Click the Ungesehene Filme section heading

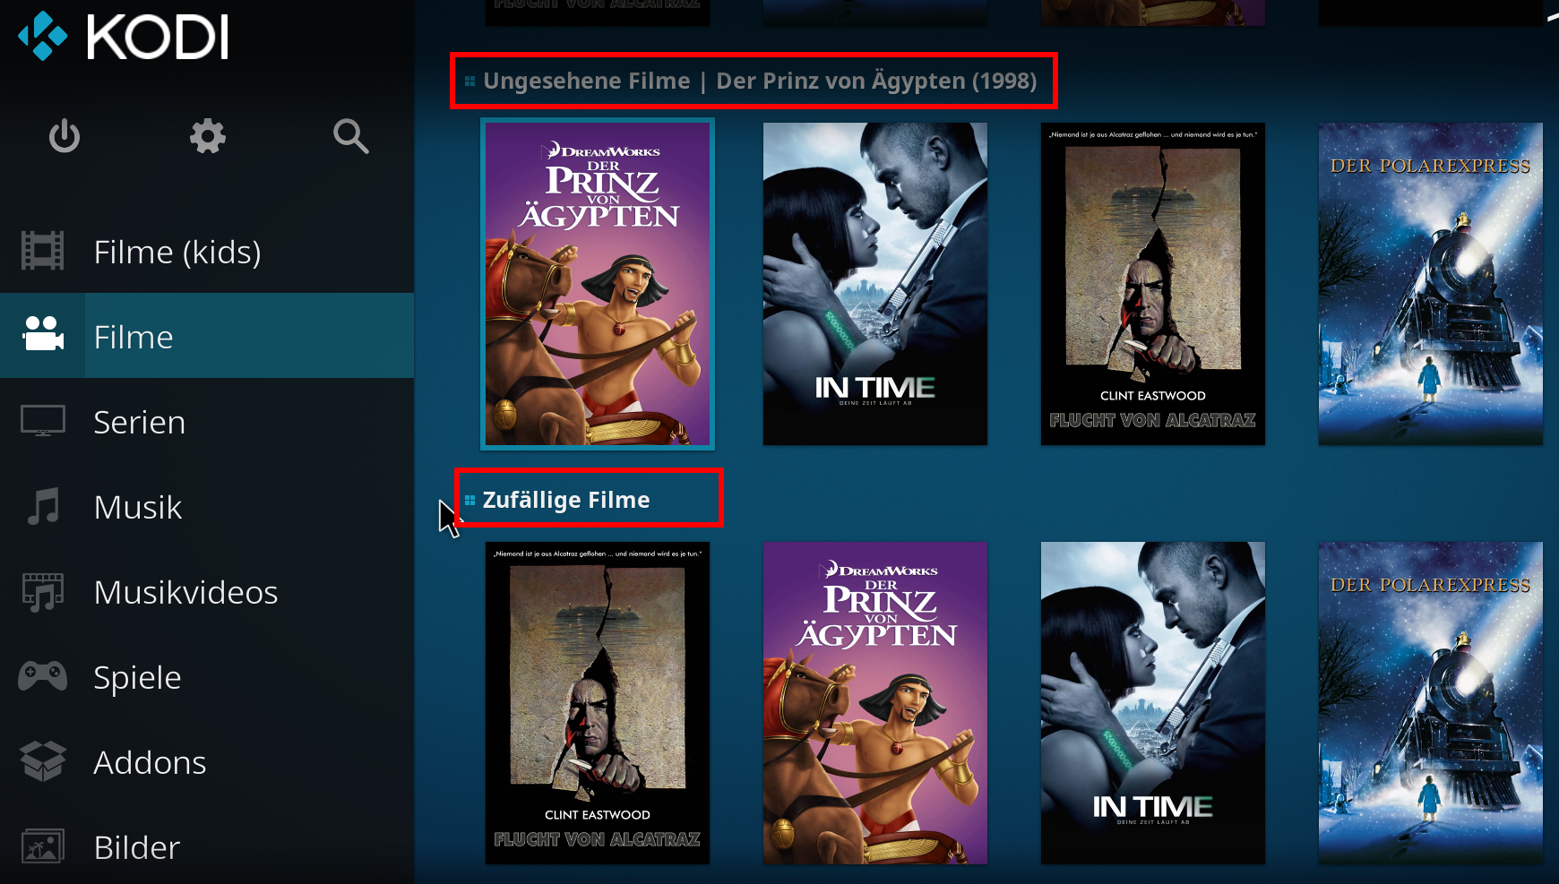tap(587, 81)
